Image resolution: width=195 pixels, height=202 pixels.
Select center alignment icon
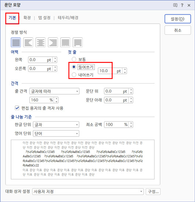tap(40, 42)
